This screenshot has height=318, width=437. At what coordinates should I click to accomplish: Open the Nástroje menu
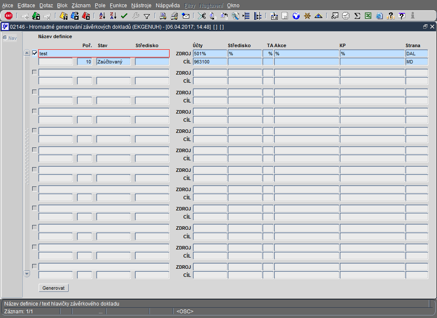[141, 6]
